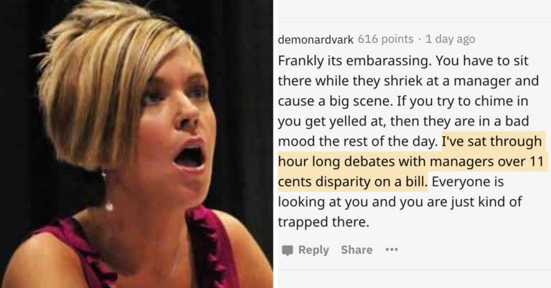Open the blonde woman photo on left
The image size is (551, 288).
click(x=136, y=144)
